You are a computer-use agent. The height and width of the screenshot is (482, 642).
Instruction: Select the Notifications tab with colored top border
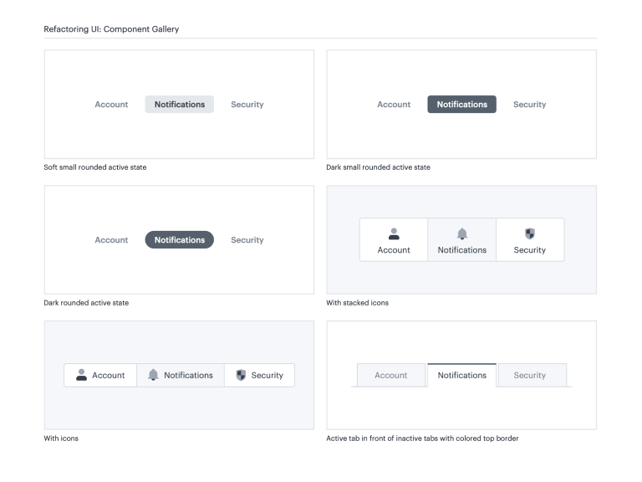tap(461, 375)
